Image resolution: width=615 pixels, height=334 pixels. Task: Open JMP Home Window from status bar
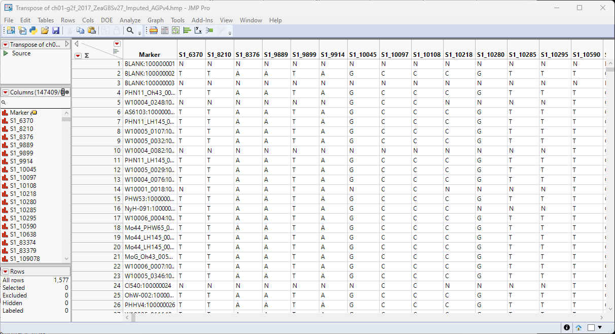point(578,327)
